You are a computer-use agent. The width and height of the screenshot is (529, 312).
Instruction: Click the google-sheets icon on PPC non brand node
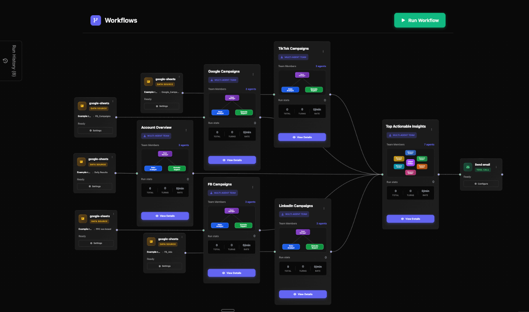[83, 219]
